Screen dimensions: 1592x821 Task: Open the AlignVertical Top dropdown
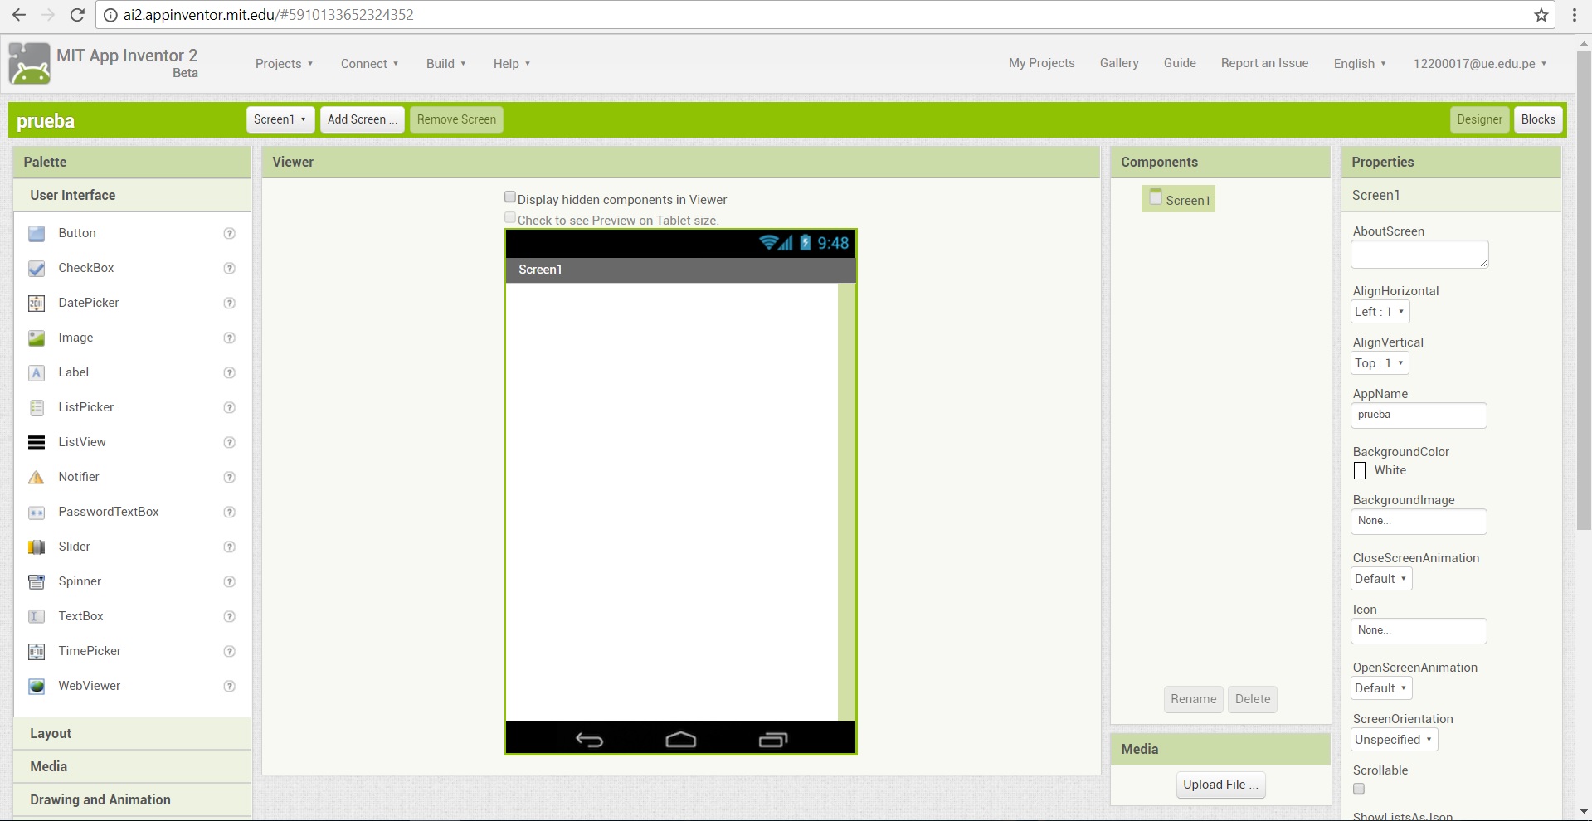tap(1380, 363)
